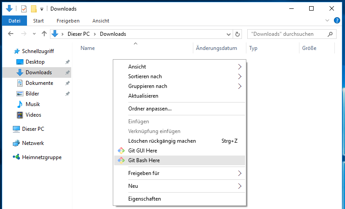Click the Verknüpfung einfügen menu entry
The width and height of the screenshot is (345, 209).
point(180,131)
